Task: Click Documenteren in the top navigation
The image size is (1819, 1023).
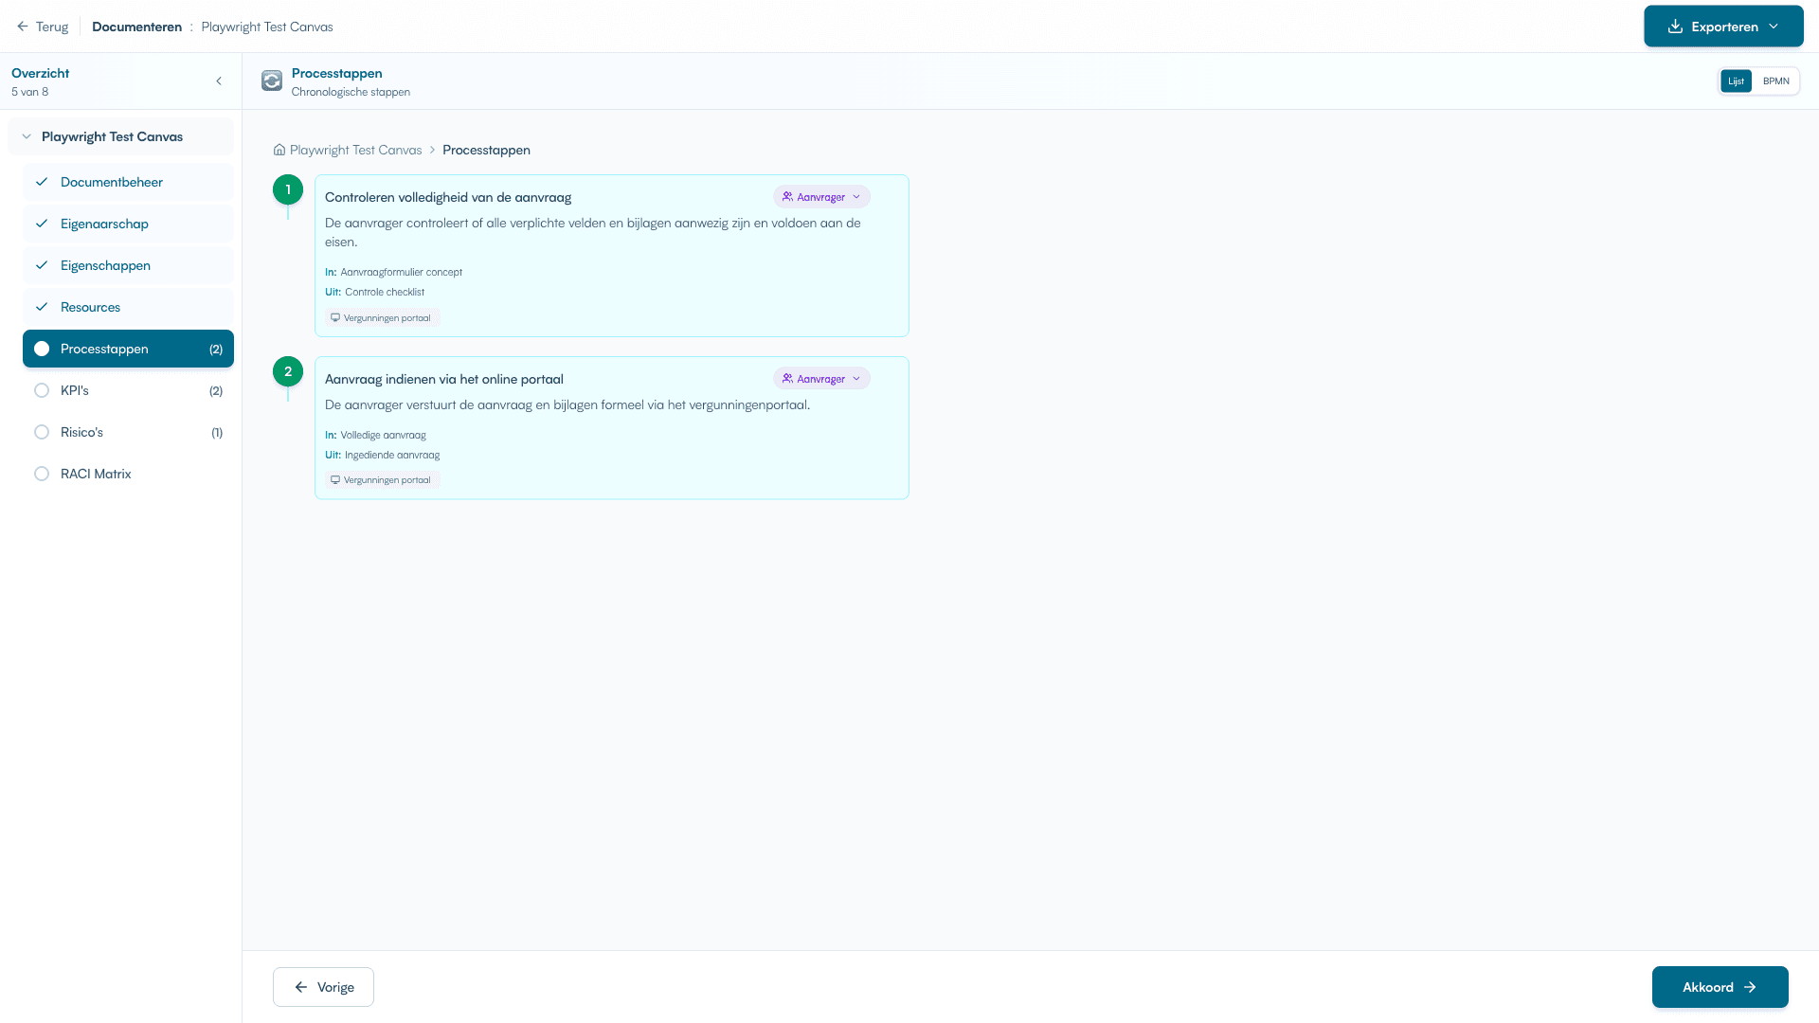Action: 136,27
